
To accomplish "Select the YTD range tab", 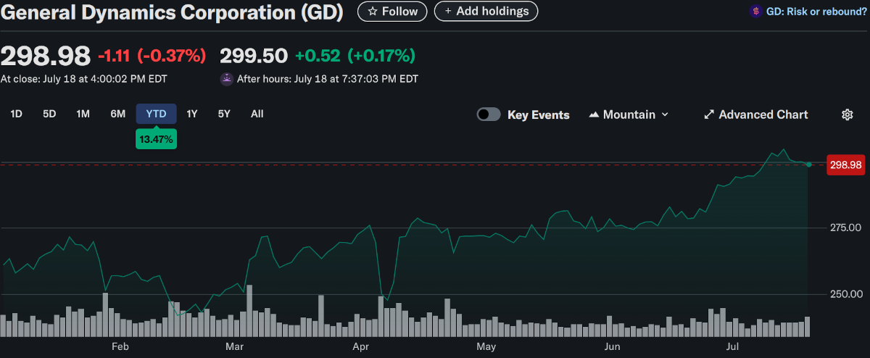I will point(156,114).
